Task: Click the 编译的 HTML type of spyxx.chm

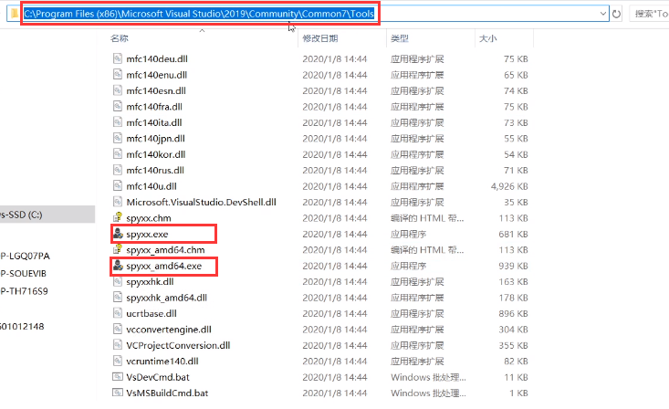Action: click(x=427, y=218)
